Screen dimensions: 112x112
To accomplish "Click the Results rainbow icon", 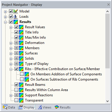I will coord(16,22).
